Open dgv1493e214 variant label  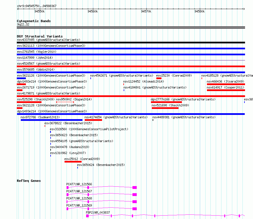point(52,111)
